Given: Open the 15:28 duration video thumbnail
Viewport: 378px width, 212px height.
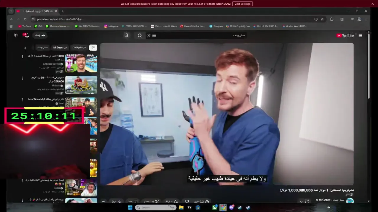Looking at the screenshot, I should tap(81, 187).
